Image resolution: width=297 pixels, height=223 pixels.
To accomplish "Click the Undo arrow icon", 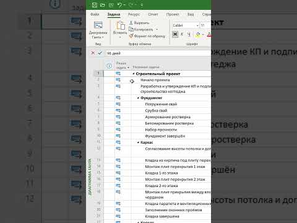I will point(119,5).
